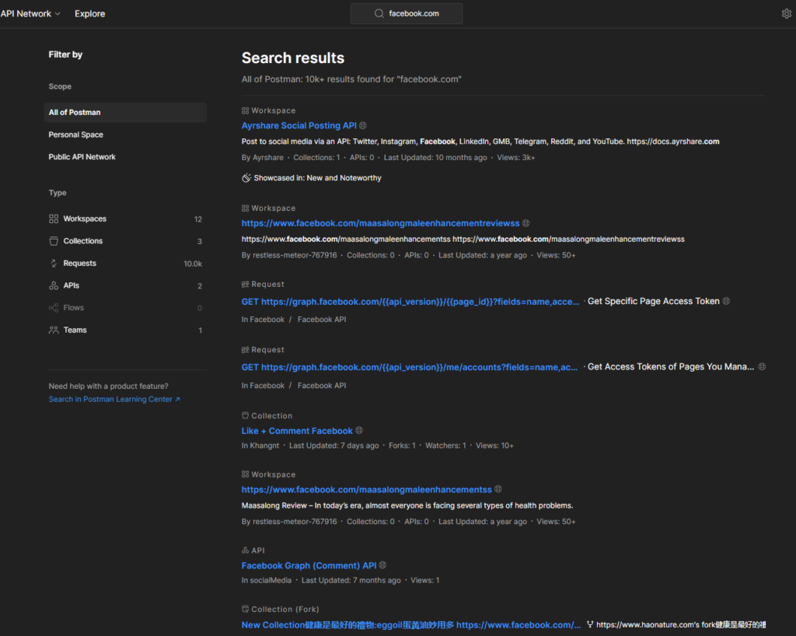Open Ayrshare Social Posting API workspace
Screen dimensions: 796x636
click(299, 125)
